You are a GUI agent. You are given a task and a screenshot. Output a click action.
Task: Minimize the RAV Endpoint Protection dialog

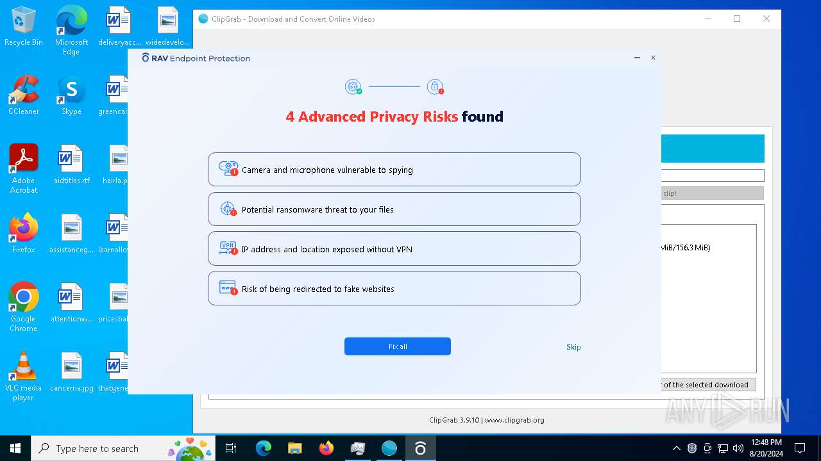637,58
